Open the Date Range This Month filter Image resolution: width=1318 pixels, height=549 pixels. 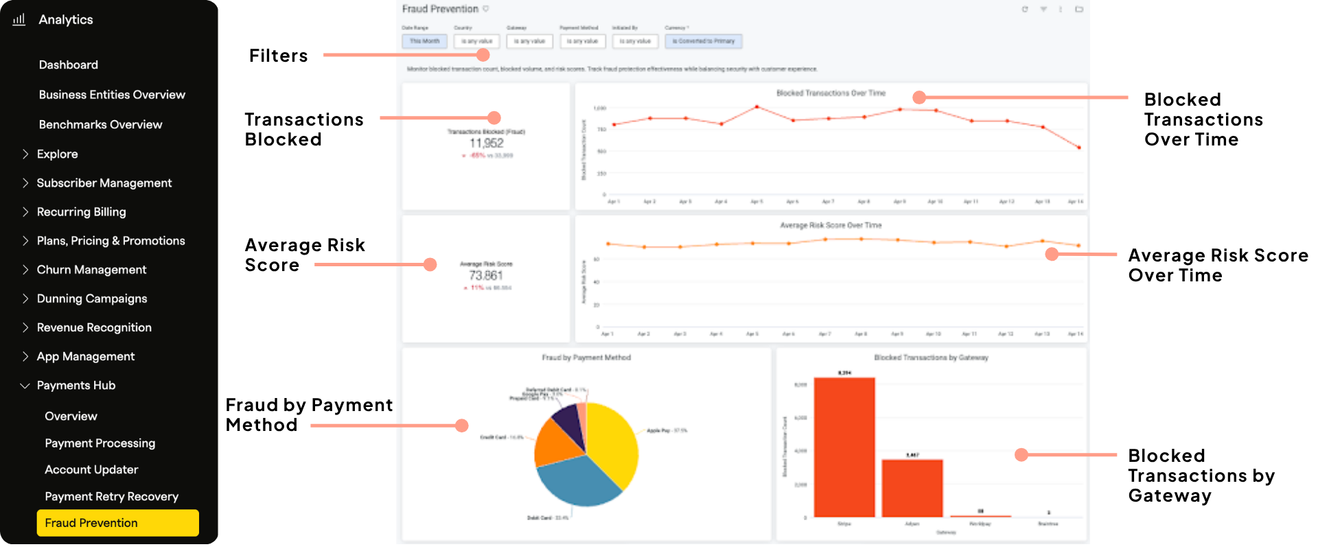click(424, 41)
